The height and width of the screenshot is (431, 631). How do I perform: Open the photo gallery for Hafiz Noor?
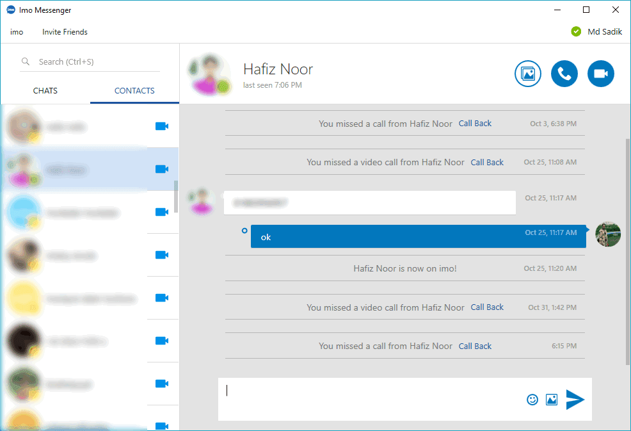point(527,74)
